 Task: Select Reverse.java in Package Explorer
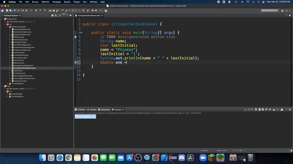click(x=19, y=63)
